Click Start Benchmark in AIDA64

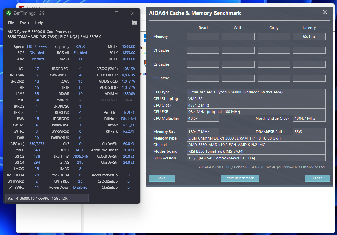click(x=239, y=178)
